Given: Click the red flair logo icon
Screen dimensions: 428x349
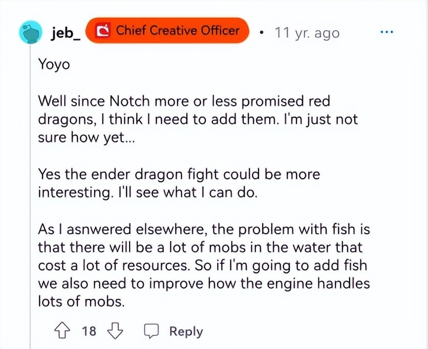Looking at the screenshot, I should 104,31.
